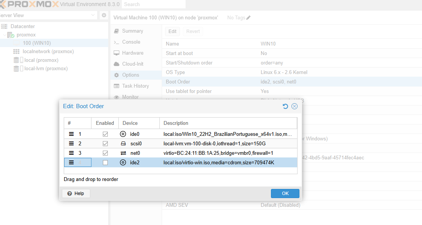Click the localnetwork grid icon
This screenshot has width=422, height=225.
[x=16, y=51]
